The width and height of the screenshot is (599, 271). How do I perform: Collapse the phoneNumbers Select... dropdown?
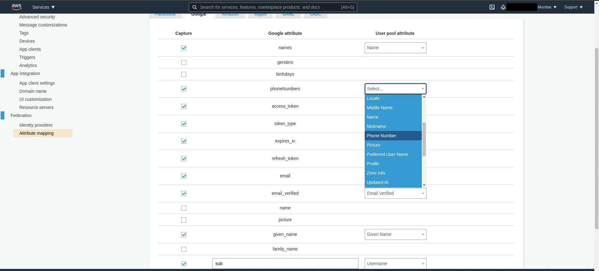coord(395,89)
